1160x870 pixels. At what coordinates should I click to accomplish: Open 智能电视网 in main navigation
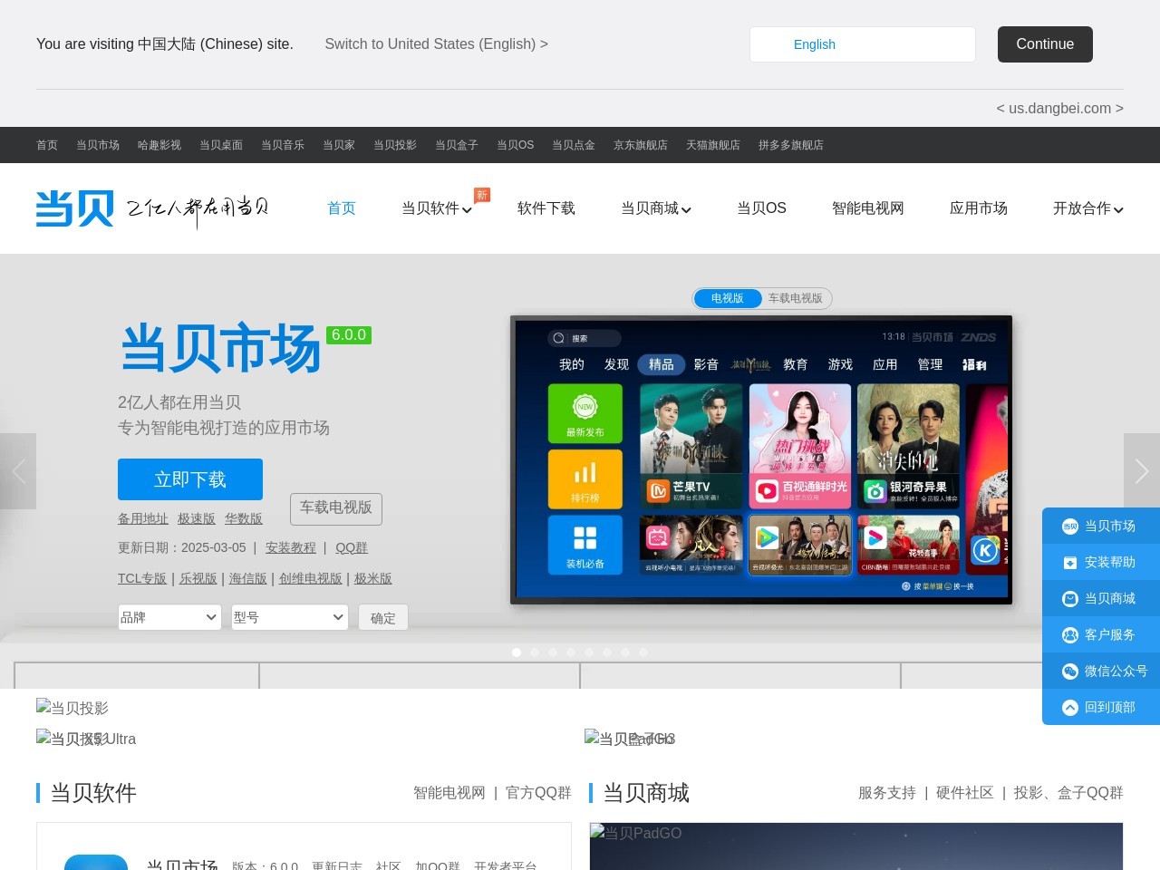tap(868, 208)
